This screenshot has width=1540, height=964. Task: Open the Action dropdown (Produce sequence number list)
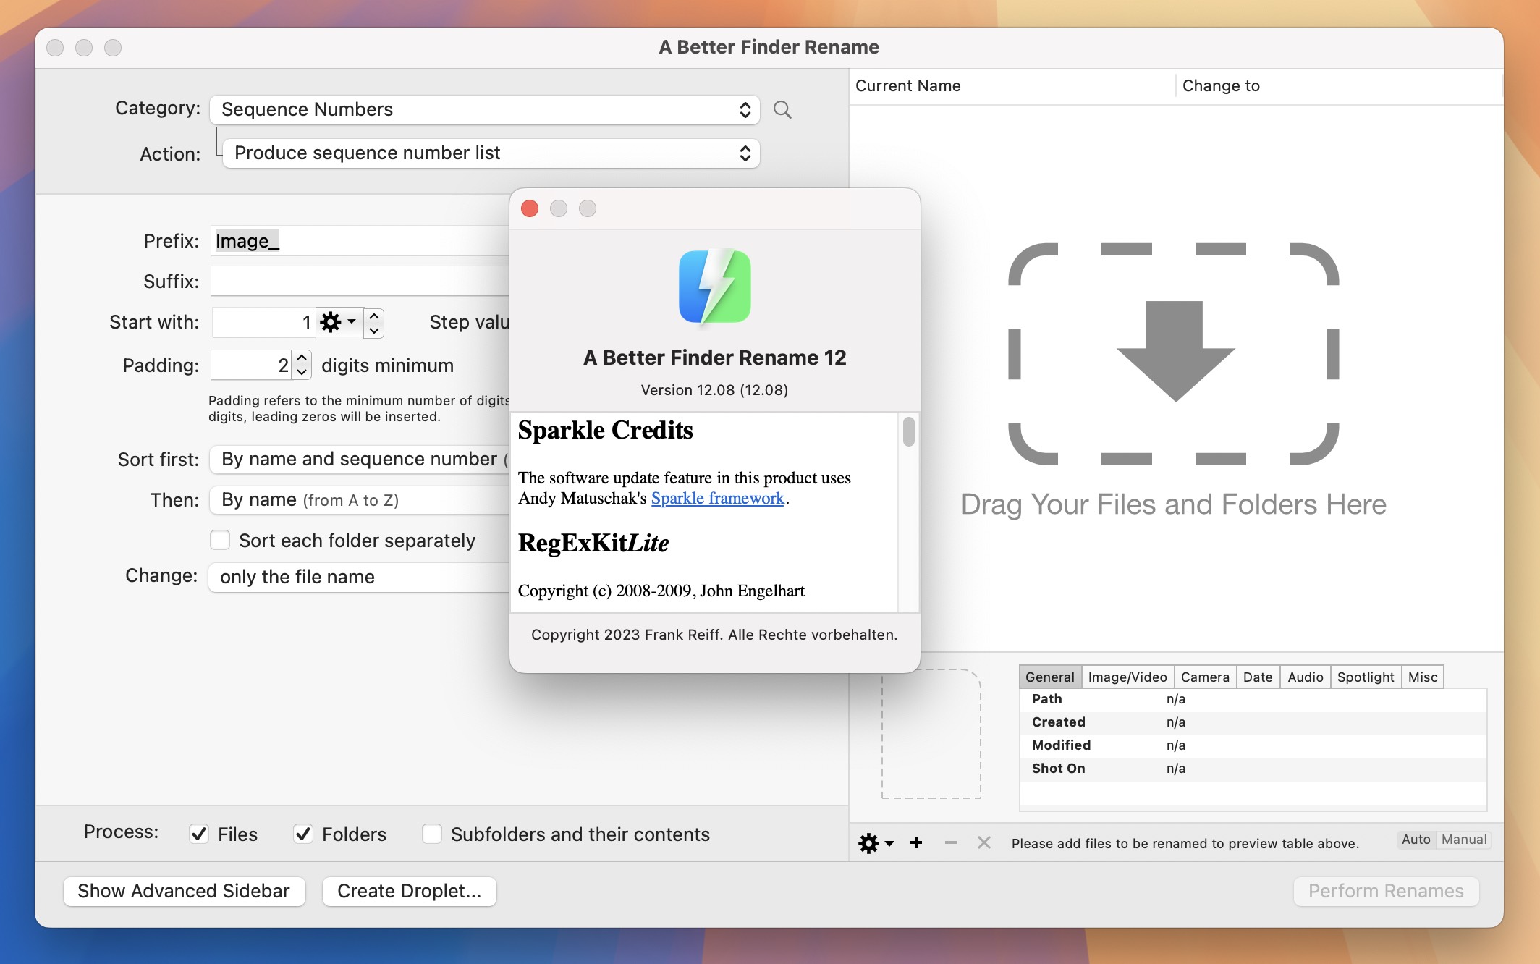click(491, 153)
